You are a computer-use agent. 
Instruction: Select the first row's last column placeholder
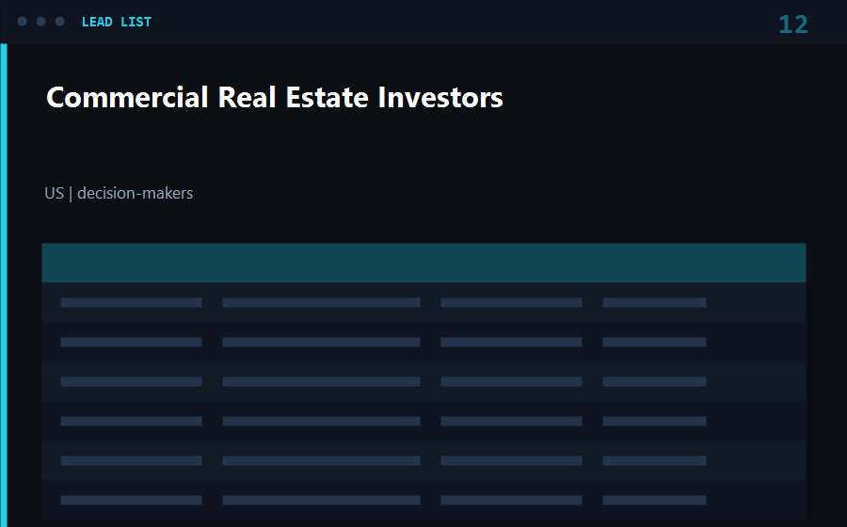[x=655, y=302]
